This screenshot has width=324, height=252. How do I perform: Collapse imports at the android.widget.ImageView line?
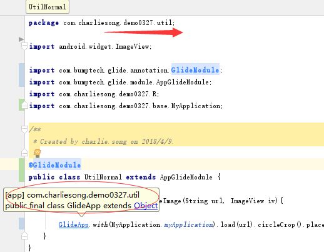coord(24,46)
